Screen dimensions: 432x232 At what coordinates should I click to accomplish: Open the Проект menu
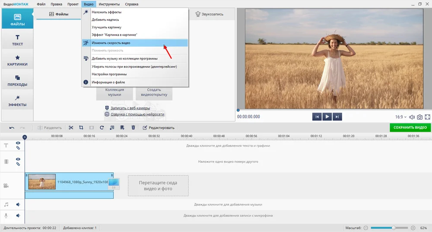coord(73,4)
